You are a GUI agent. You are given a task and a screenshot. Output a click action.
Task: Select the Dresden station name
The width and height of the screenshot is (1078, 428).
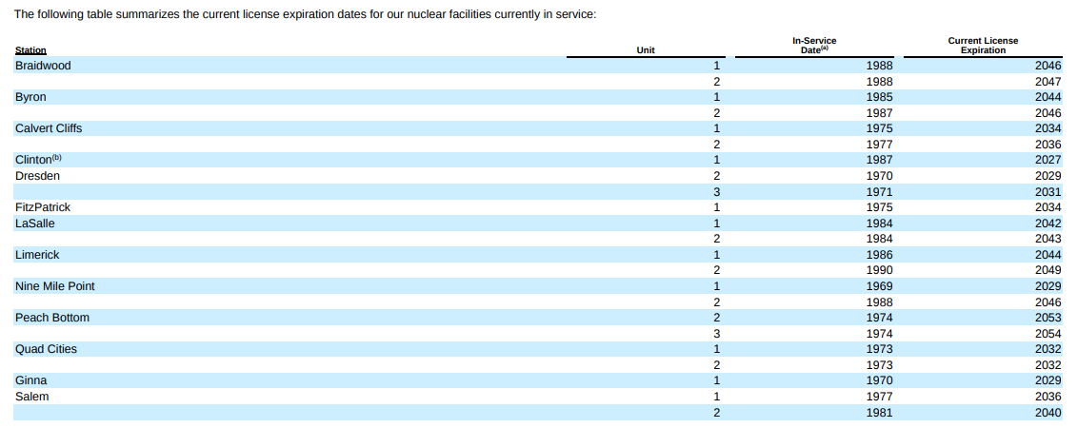[37, 176]
